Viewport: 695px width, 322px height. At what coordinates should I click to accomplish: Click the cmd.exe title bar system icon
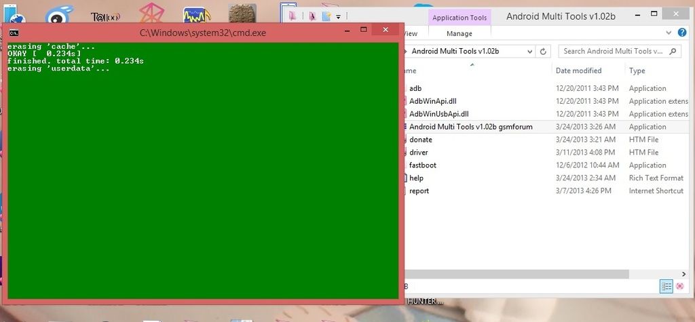tap(14, 31)
